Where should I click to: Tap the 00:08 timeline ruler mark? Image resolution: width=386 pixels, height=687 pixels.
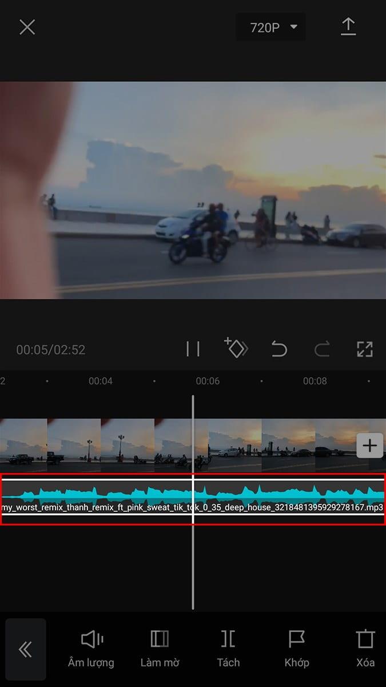tap(315, 381)
